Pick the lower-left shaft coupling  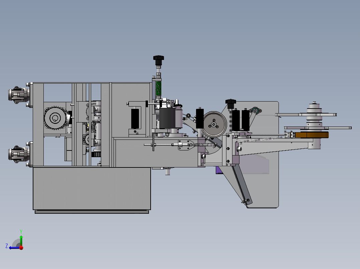[19, 154]
